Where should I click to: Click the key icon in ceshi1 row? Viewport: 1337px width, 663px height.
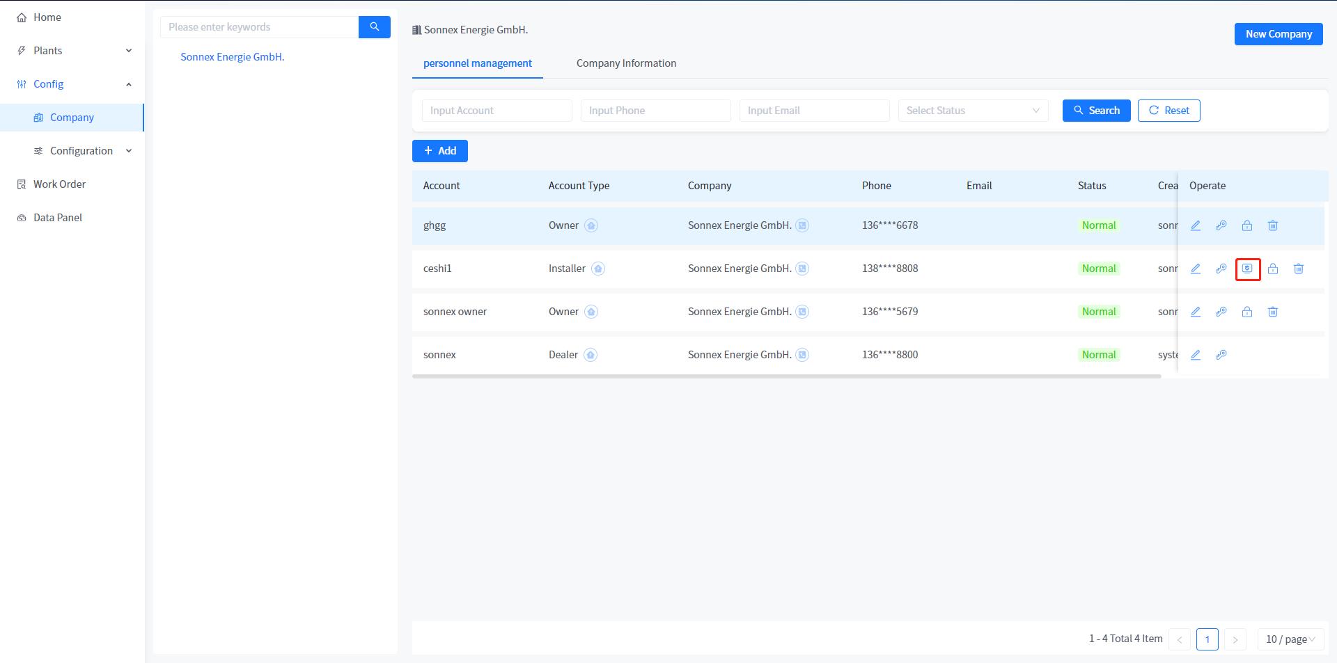[1221, 269]
